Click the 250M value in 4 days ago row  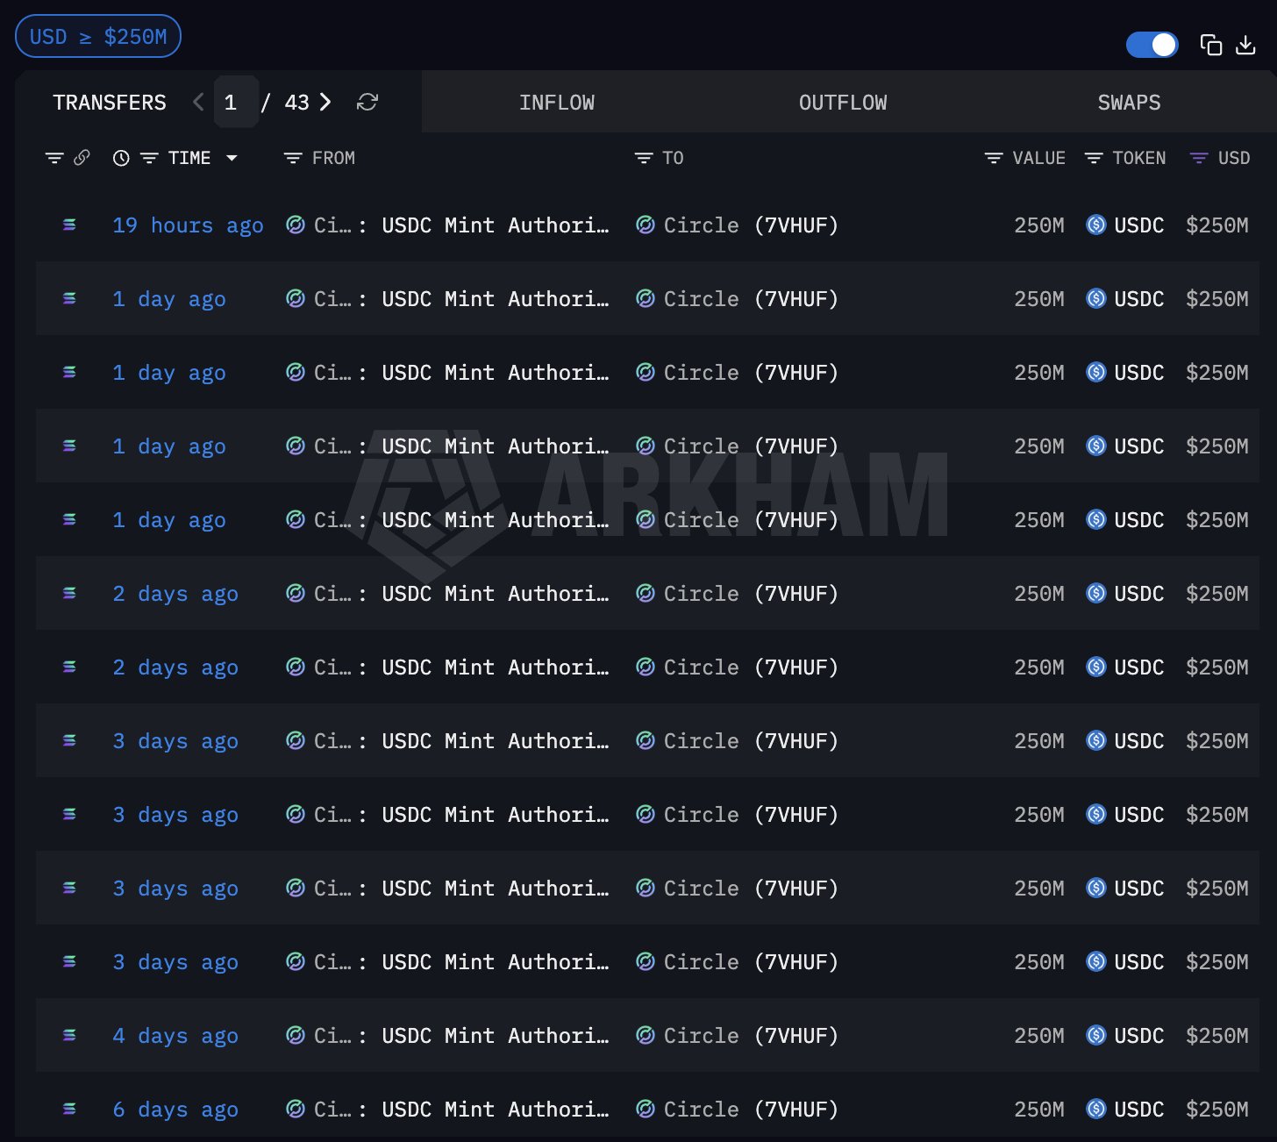coord(1039,1036)
